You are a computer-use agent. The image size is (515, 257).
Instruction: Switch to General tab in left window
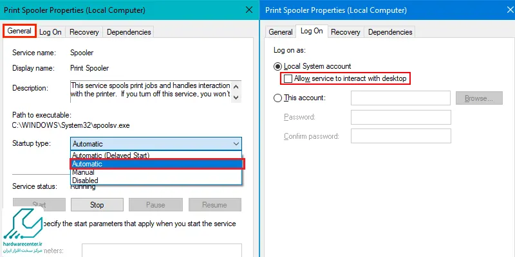(x=19, y=31)
